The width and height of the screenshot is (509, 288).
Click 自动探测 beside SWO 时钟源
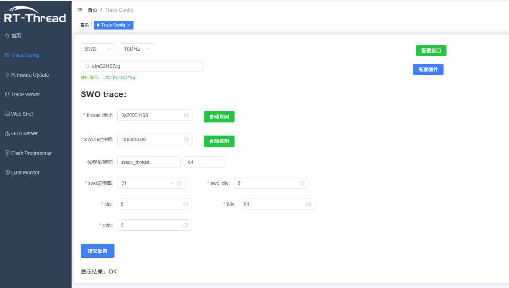(219, 141)
